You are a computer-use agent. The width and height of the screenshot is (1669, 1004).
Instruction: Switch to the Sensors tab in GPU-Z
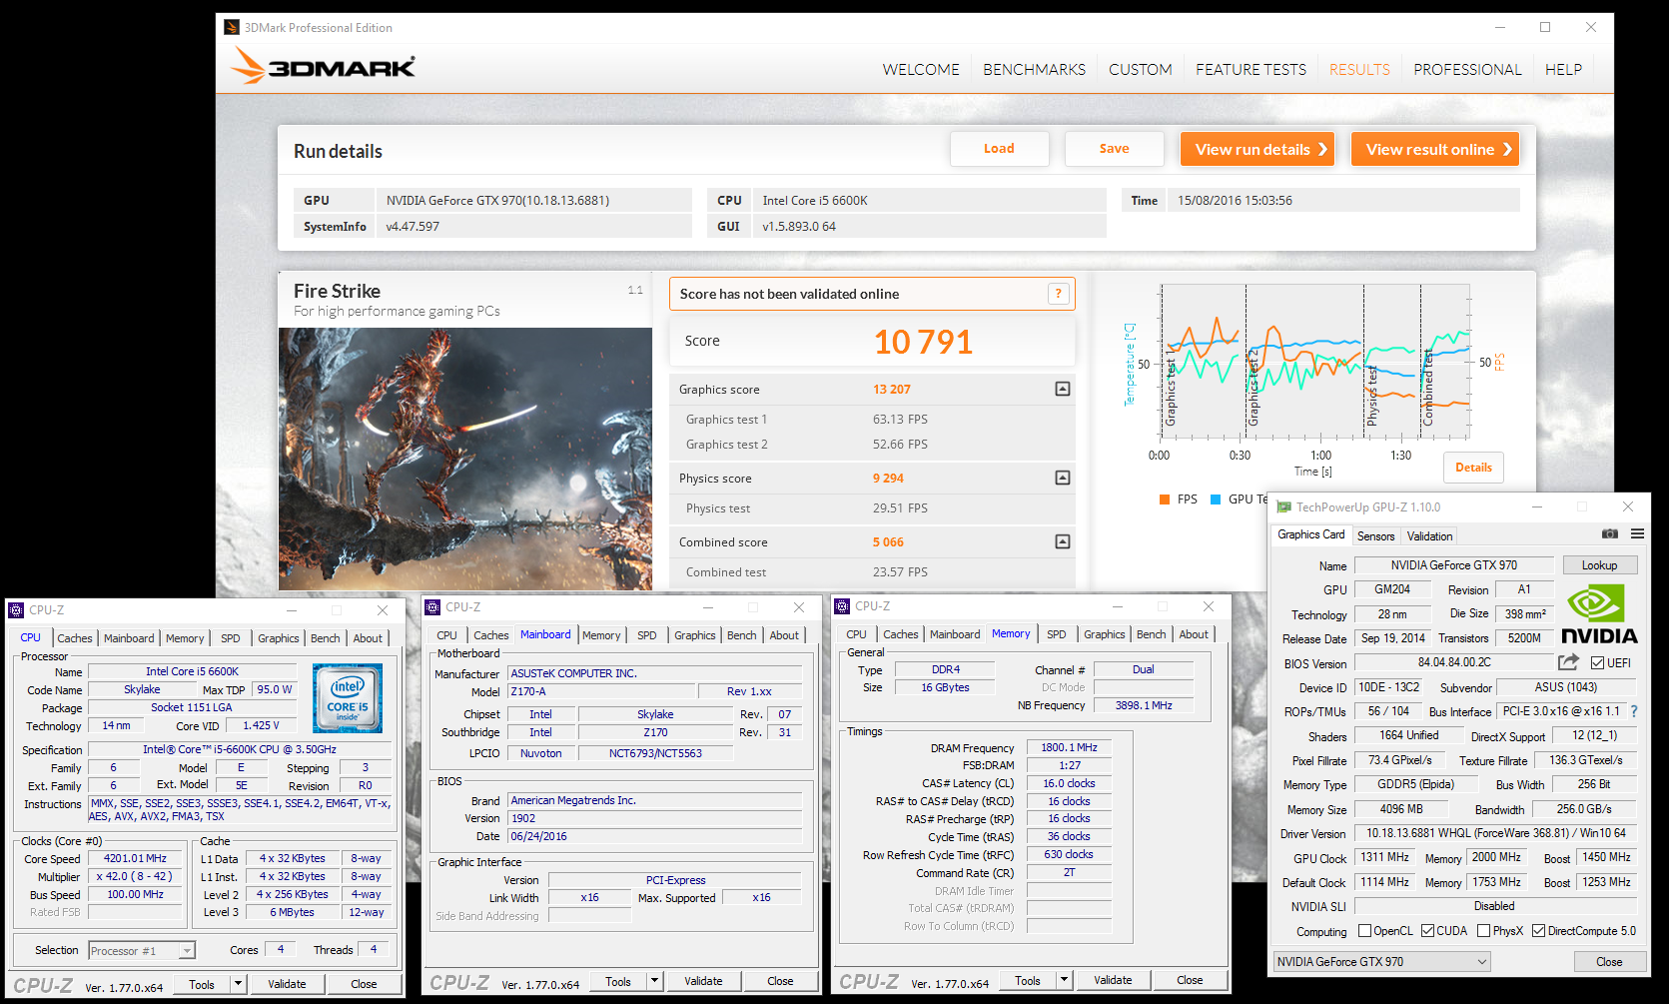(1375, 536)
